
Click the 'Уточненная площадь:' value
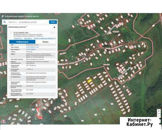point(29,69)
